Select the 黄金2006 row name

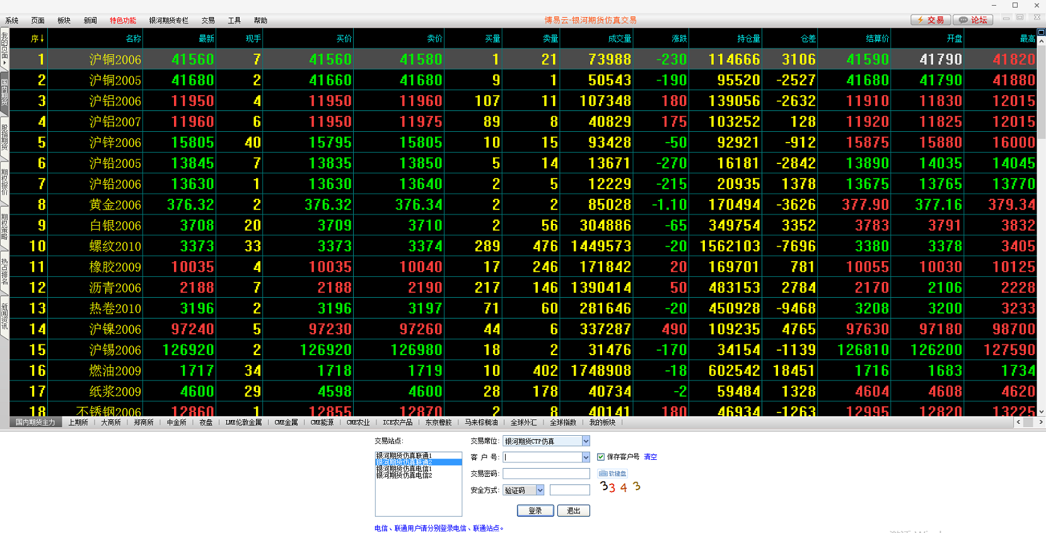[x=115, y=205]
